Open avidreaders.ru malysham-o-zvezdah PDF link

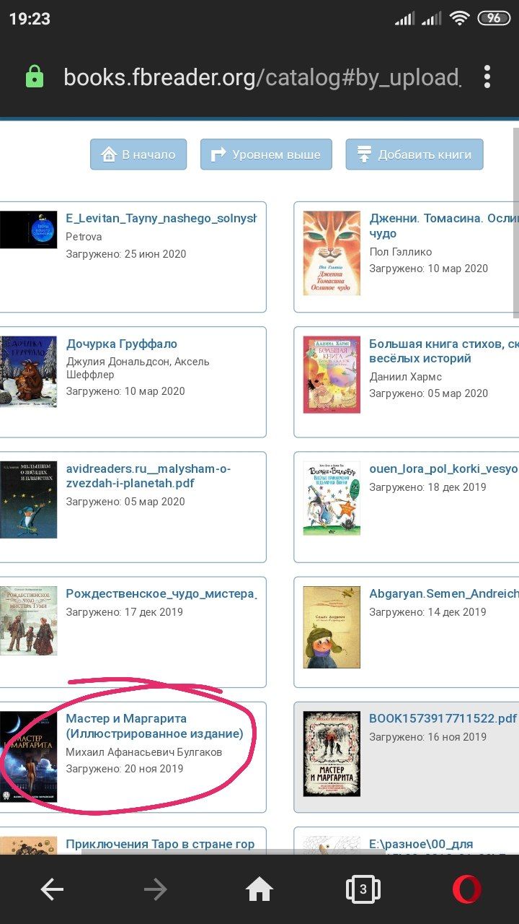148,476
